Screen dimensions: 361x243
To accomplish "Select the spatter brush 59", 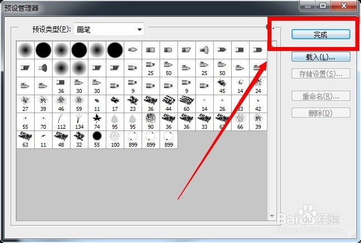I will coord(79,104).
